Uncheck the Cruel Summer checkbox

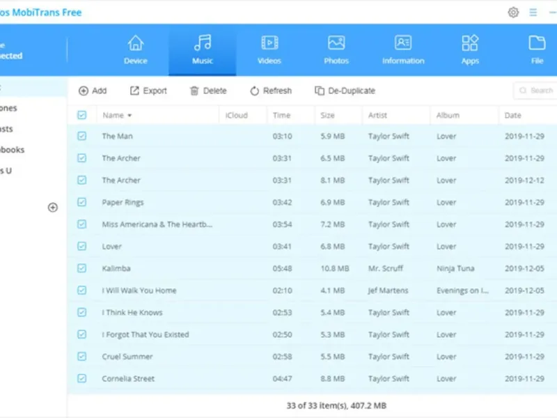pyautogui.click(x=81, y=357)
